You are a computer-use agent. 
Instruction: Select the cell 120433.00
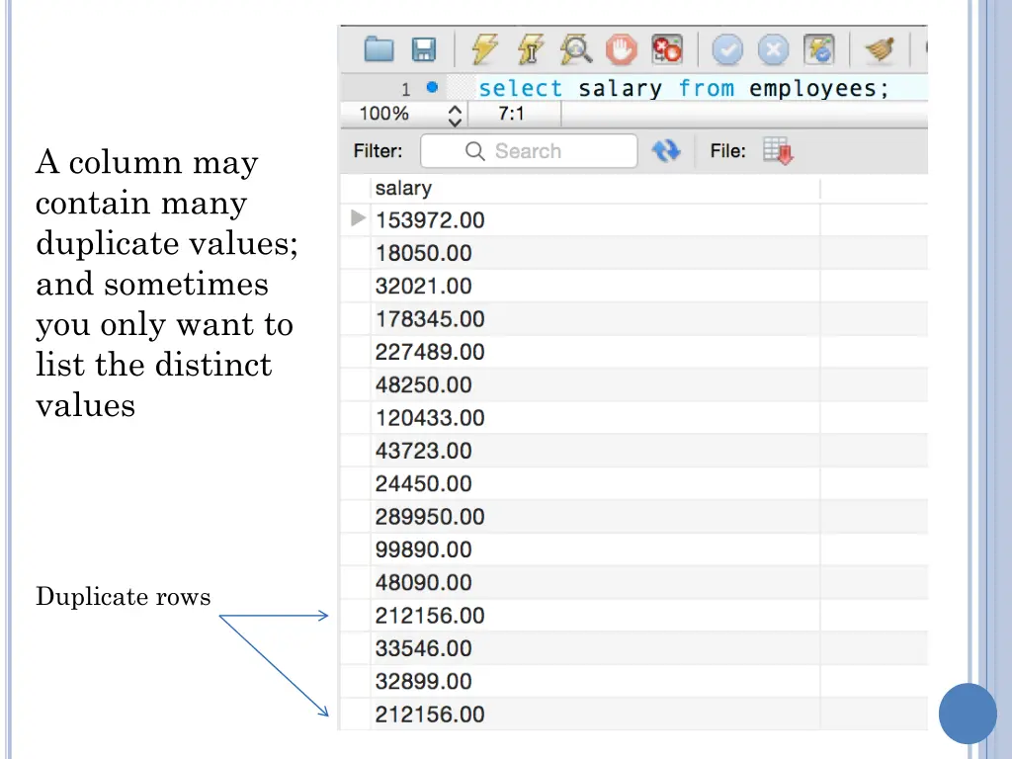pos(596,418)
